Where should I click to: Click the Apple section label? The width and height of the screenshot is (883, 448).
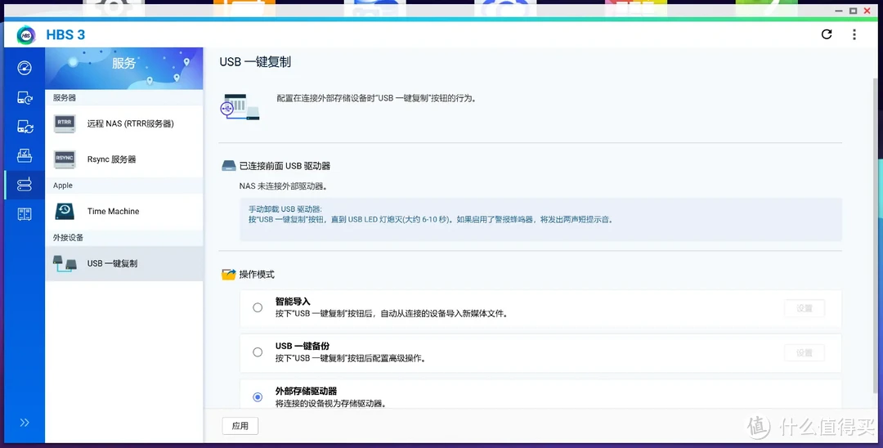63,186
